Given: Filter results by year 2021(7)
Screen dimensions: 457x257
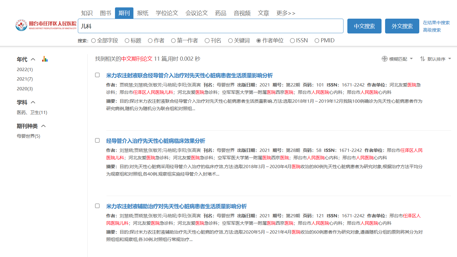Looking at the screenshot, I should pyautogui.click(x=25, y=79).
